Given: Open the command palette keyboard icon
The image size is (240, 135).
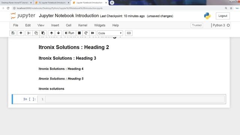Looking at the screenshot, I should (x=129, y=33).
